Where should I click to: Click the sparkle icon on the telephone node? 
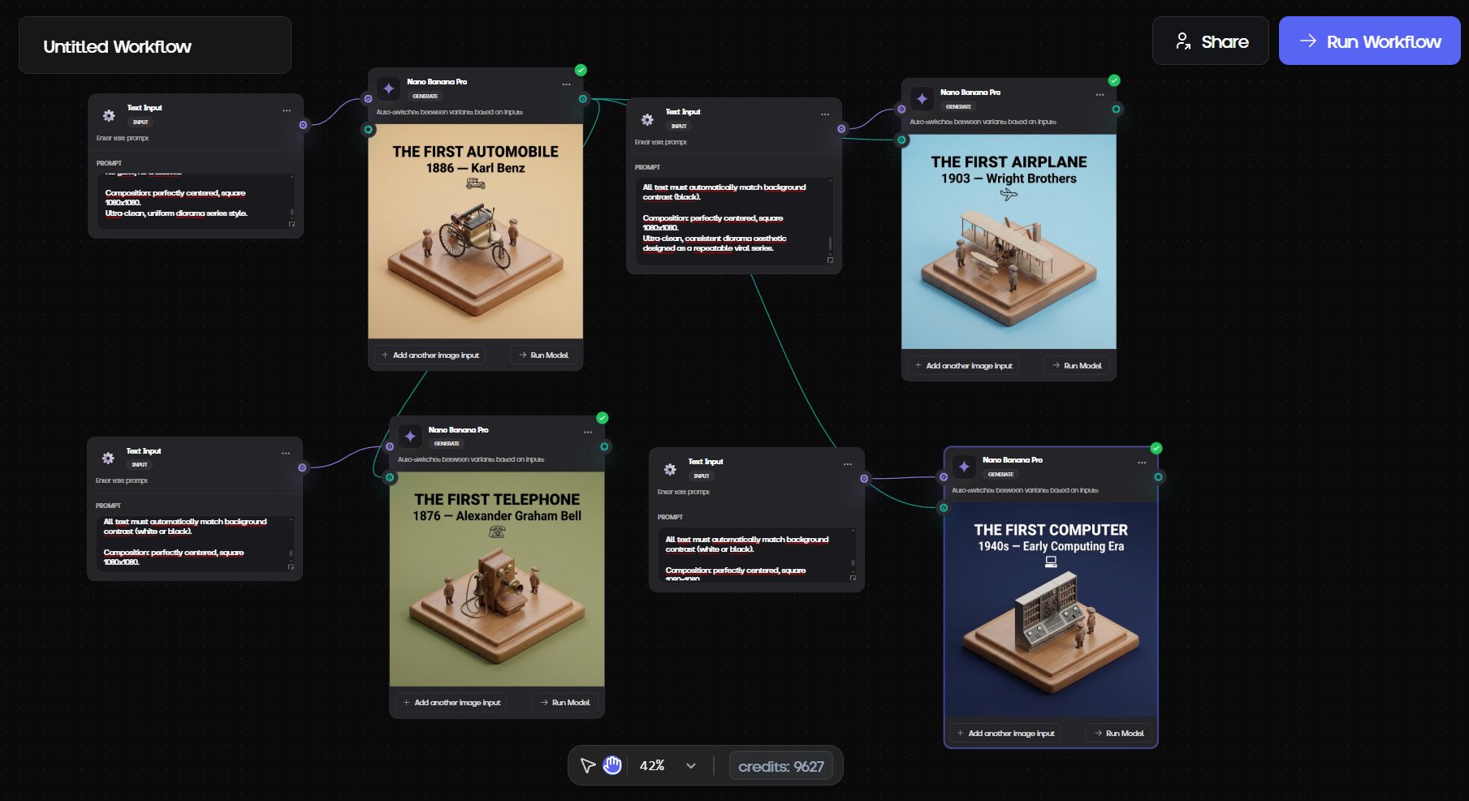pos(410,437)
